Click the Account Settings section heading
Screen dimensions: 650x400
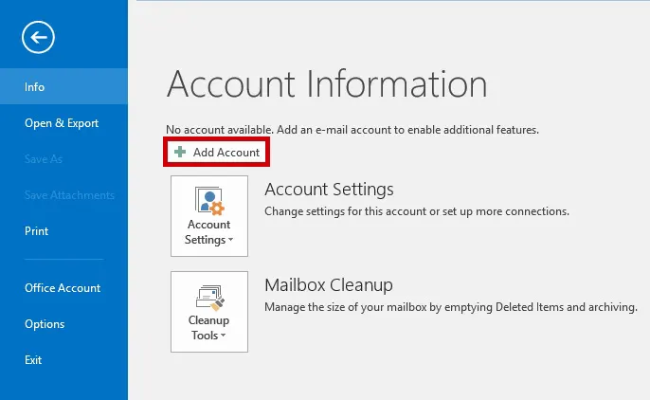click(x=329, y=190)
